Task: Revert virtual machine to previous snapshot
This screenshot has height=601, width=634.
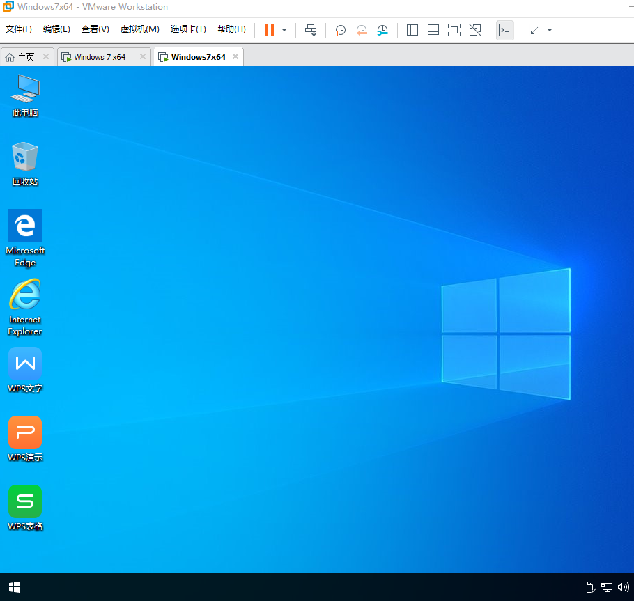Action: (361, 30)
